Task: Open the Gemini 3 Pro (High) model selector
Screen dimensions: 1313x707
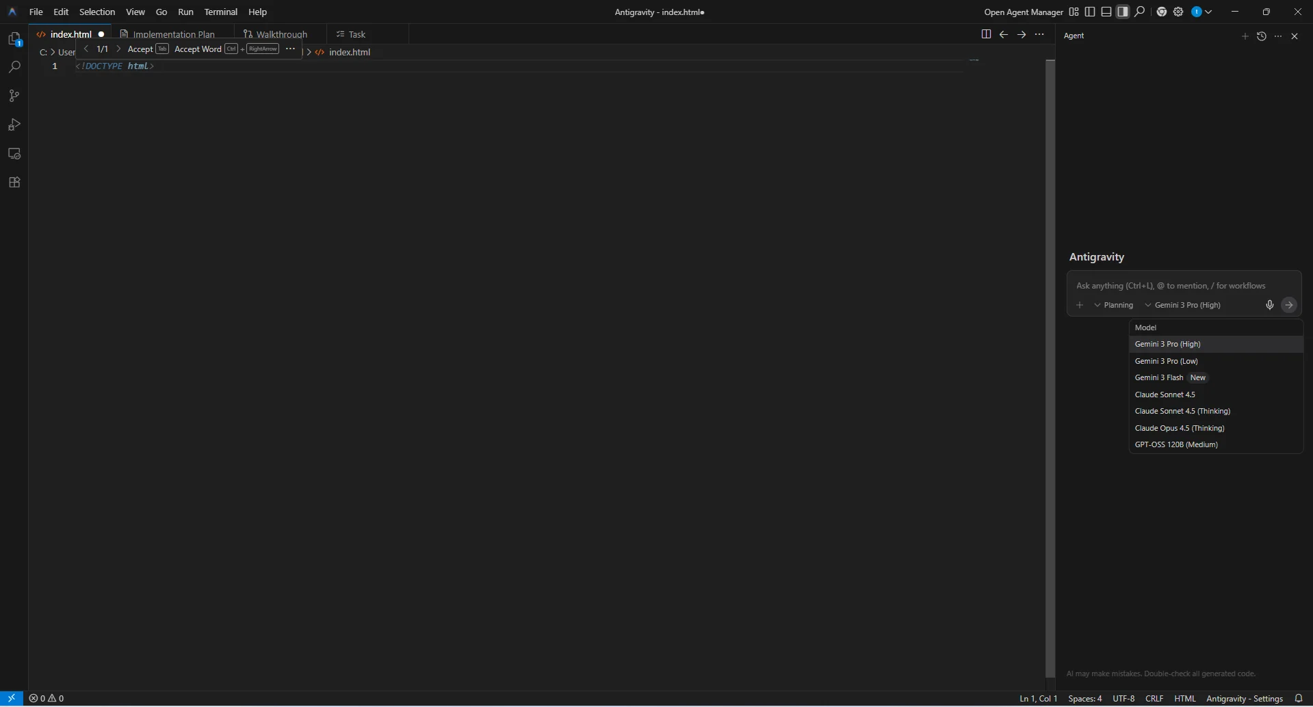Action: tap(1182, 305)
